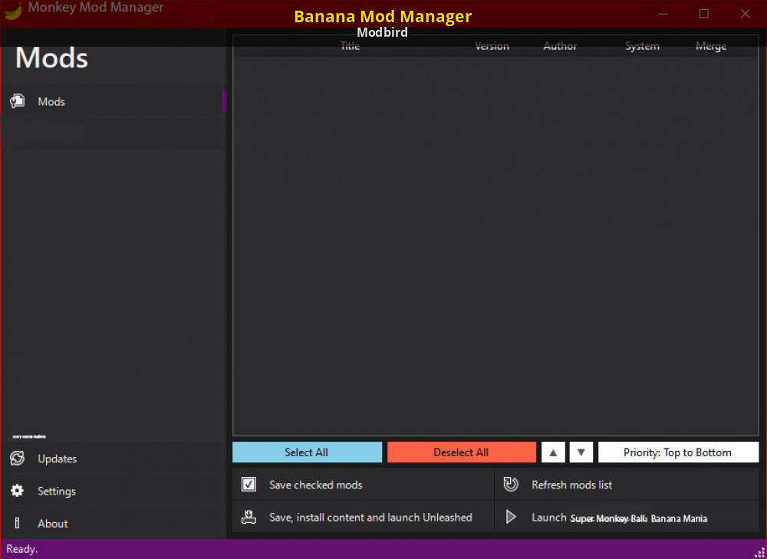Sort mods by the Version column header
Image resolution: width=767 pixels, height=559 pixels.
tap(492, 46)
